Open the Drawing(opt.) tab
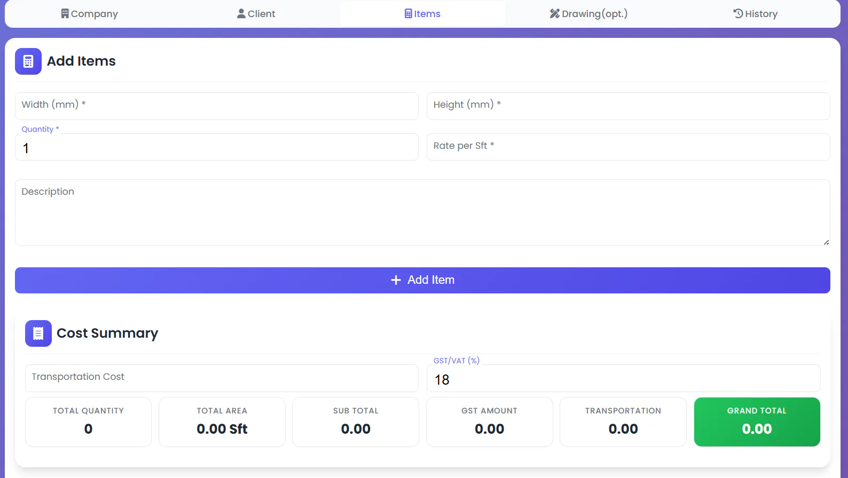The image size is (848, 478). (x=588, y=14)
